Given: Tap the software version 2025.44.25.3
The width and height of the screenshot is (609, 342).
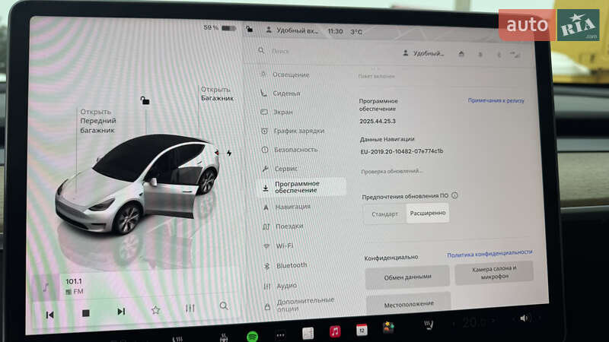Looking at the screenshot, I should point(378,122).
